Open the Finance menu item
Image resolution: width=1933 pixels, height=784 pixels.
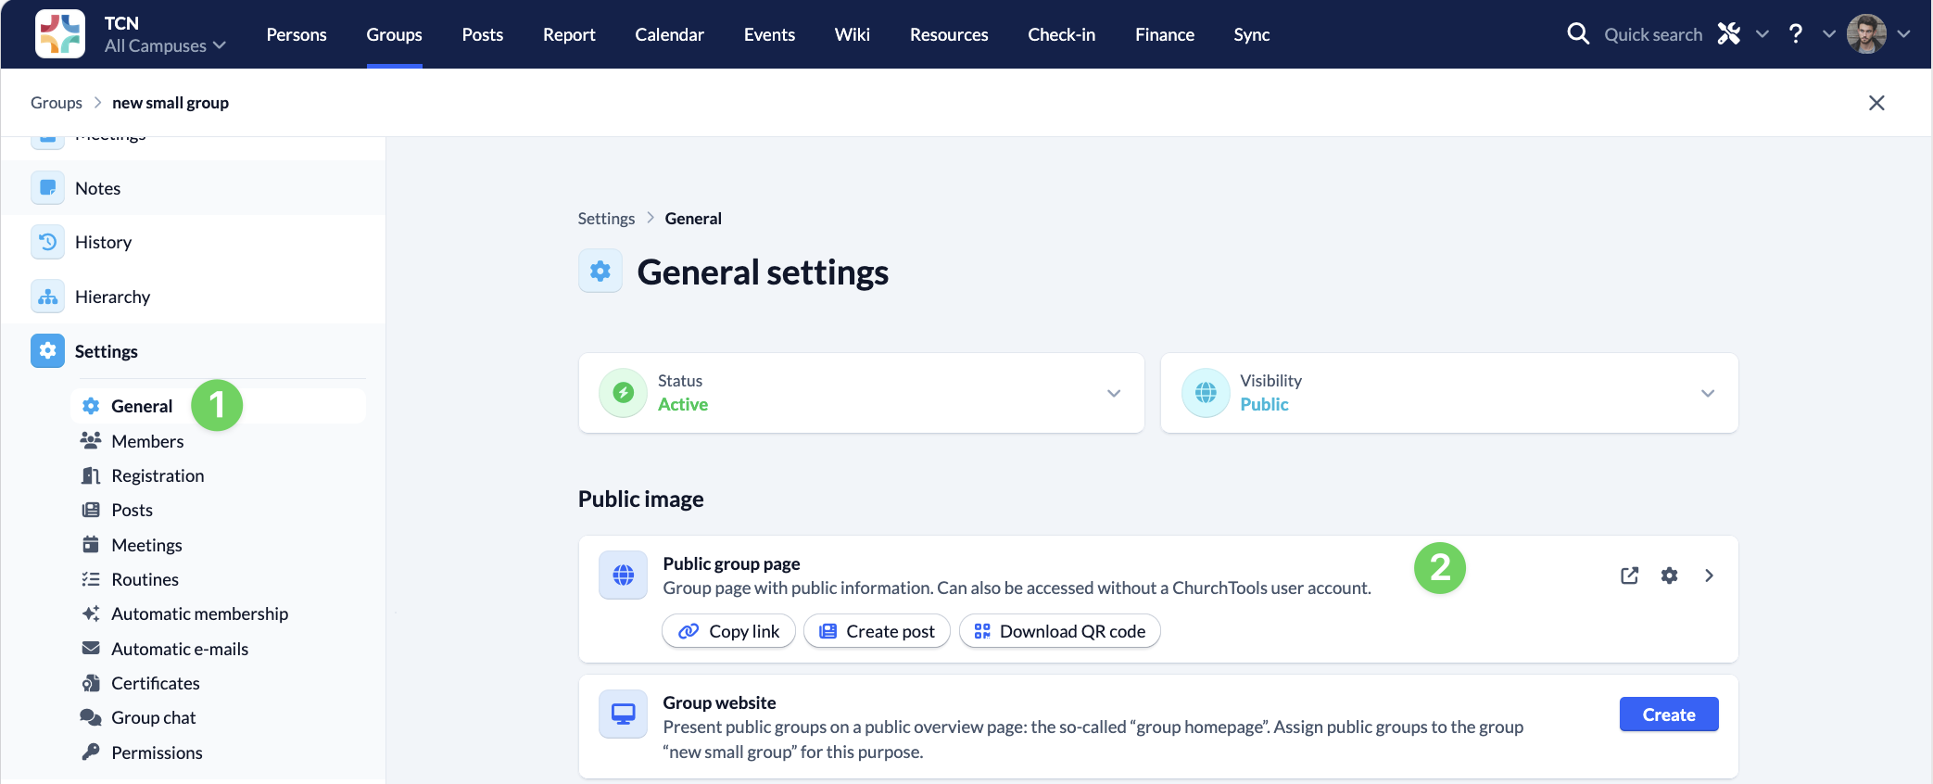[1164, 34]
